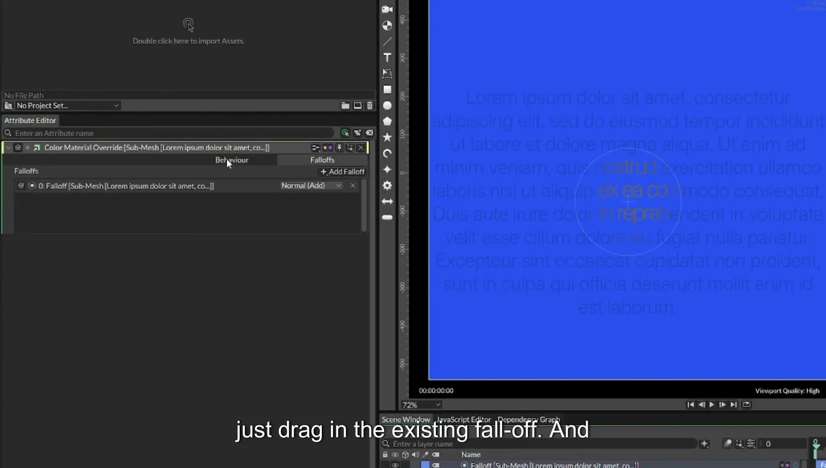Click the Enter an Attribute name field
Viewport: 826px width, 468px height.
pyautogui.click(x=169, y=133)
